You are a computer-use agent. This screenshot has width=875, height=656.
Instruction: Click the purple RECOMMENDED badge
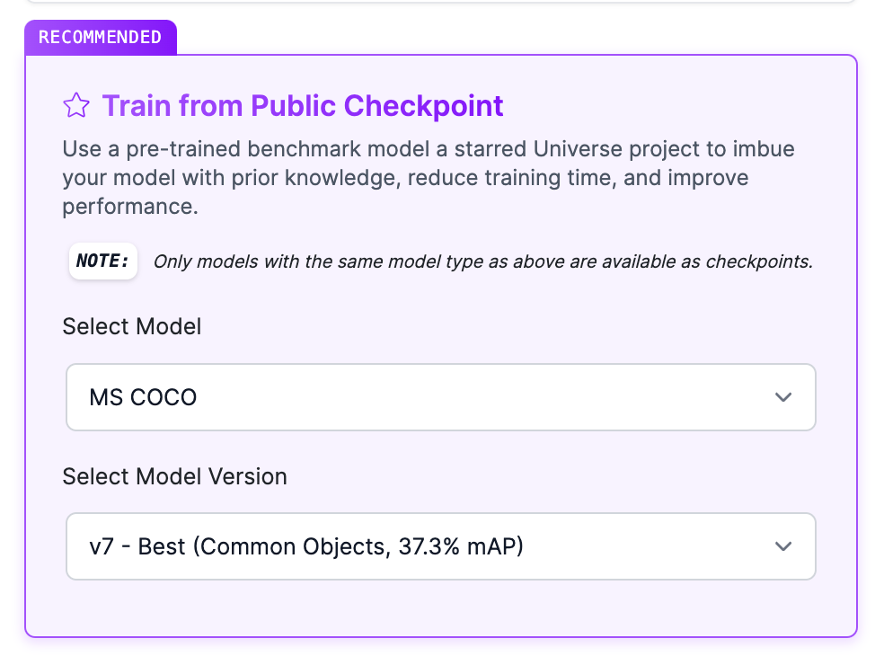point(100,38)
